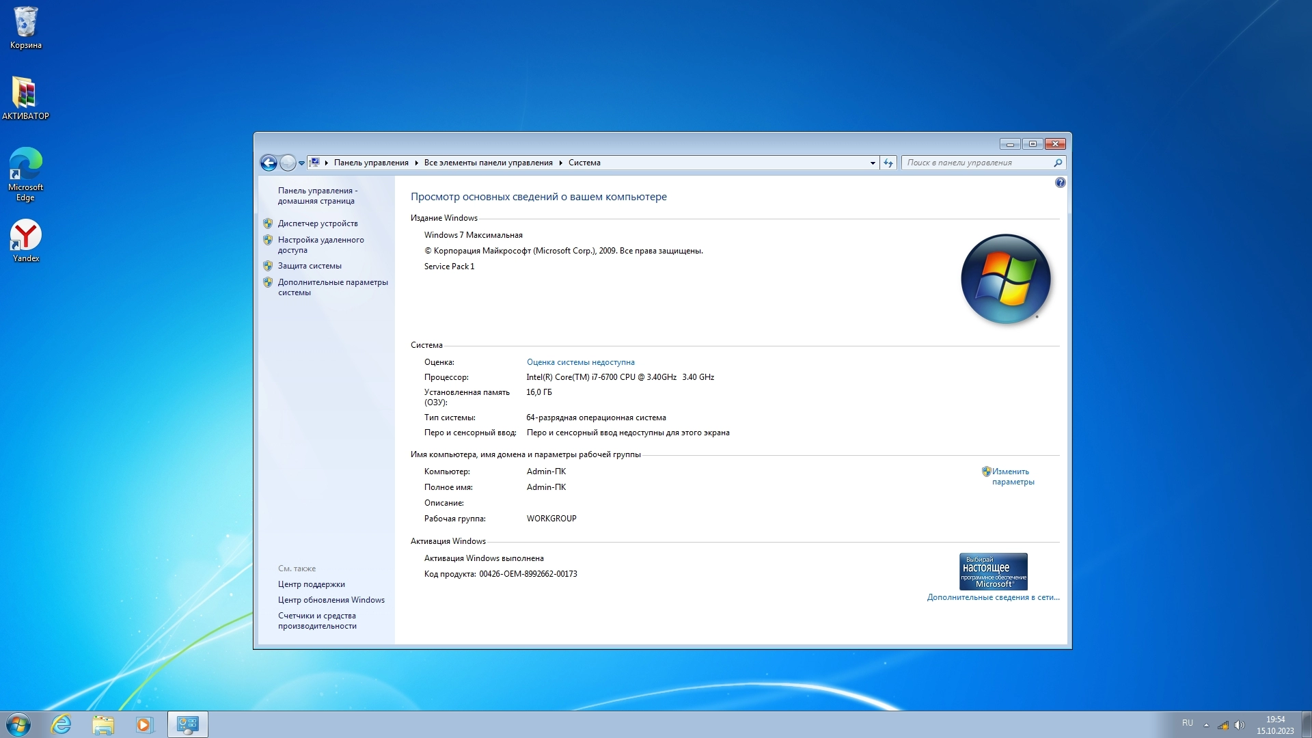Image resolution: width=1312 pixels, height=738 pixels.
Task: Click the volume speaker tray icon
Action: [x=1240, y=725]
